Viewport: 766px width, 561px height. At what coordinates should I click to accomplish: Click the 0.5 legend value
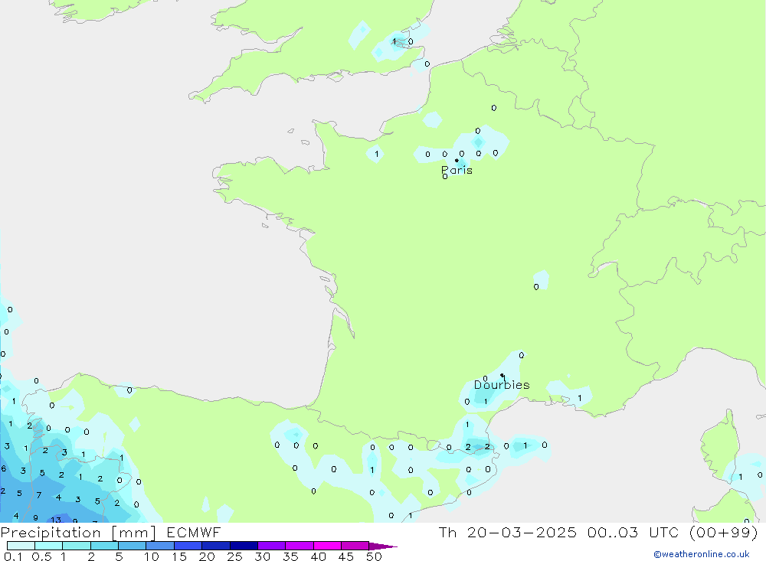(41, 556)
